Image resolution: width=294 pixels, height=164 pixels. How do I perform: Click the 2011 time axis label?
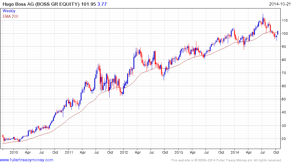click(69, 152)
